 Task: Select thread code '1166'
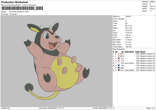click(138, 66)
